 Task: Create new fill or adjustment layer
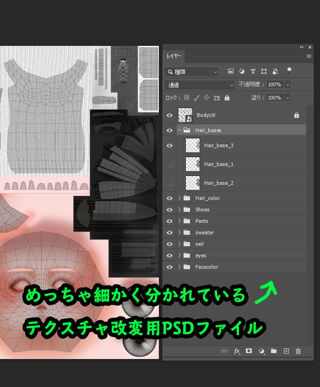[261, 351]
